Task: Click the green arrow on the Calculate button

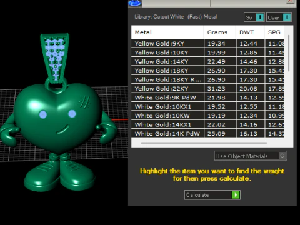Action: click(236, 195)
